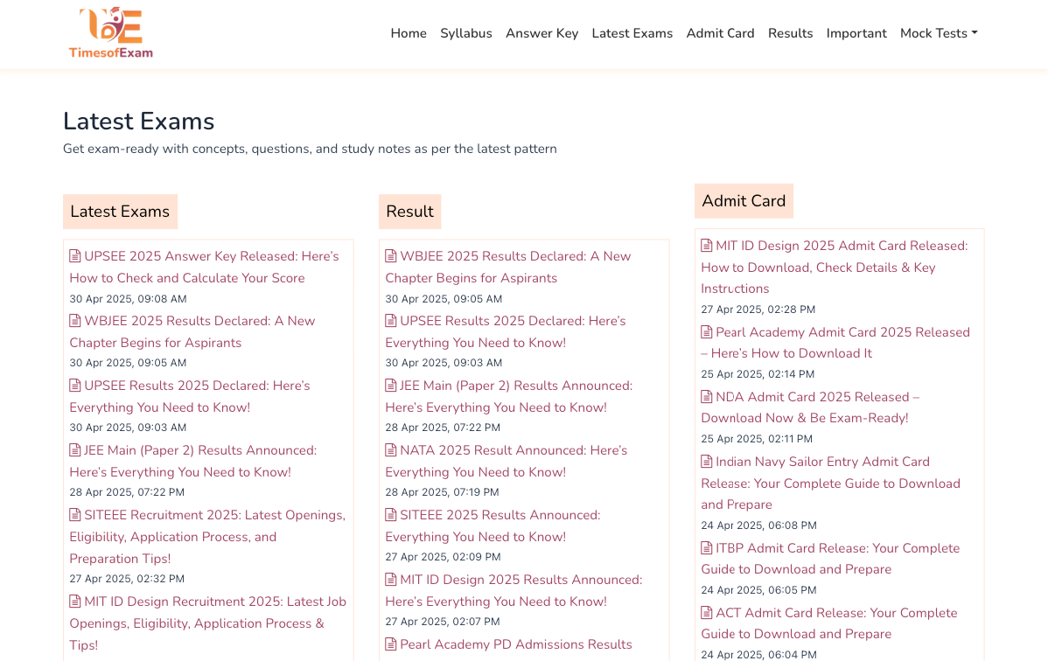Navigate to the Home page

tap(409, 33)
